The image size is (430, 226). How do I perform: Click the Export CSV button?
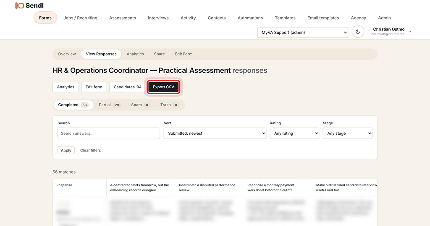(163, 87)
